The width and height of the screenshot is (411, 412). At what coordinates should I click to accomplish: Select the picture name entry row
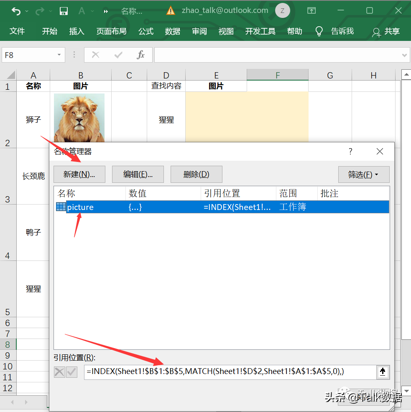pyautogui.click(x=222, y=207)
